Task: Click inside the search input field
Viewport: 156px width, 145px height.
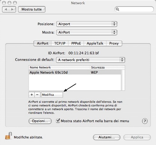Action: (x=134, y=9)
